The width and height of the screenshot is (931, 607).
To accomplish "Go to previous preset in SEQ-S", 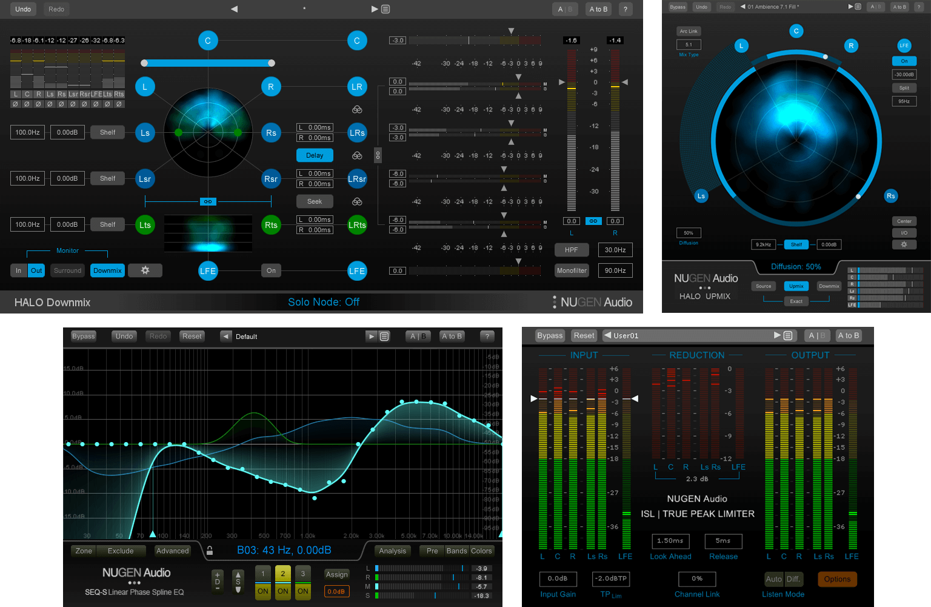I will (x=226, y=336).
